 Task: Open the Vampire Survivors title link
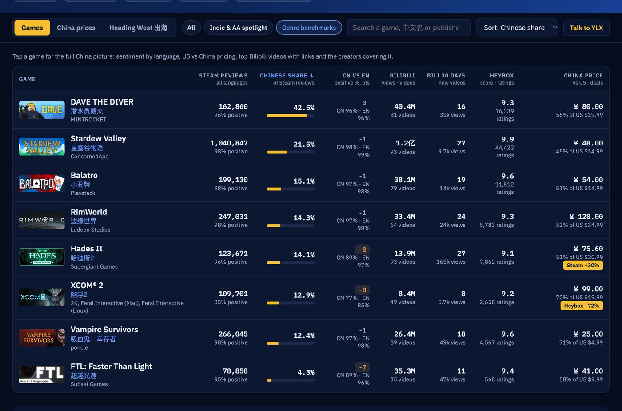[x=104, y=330]
